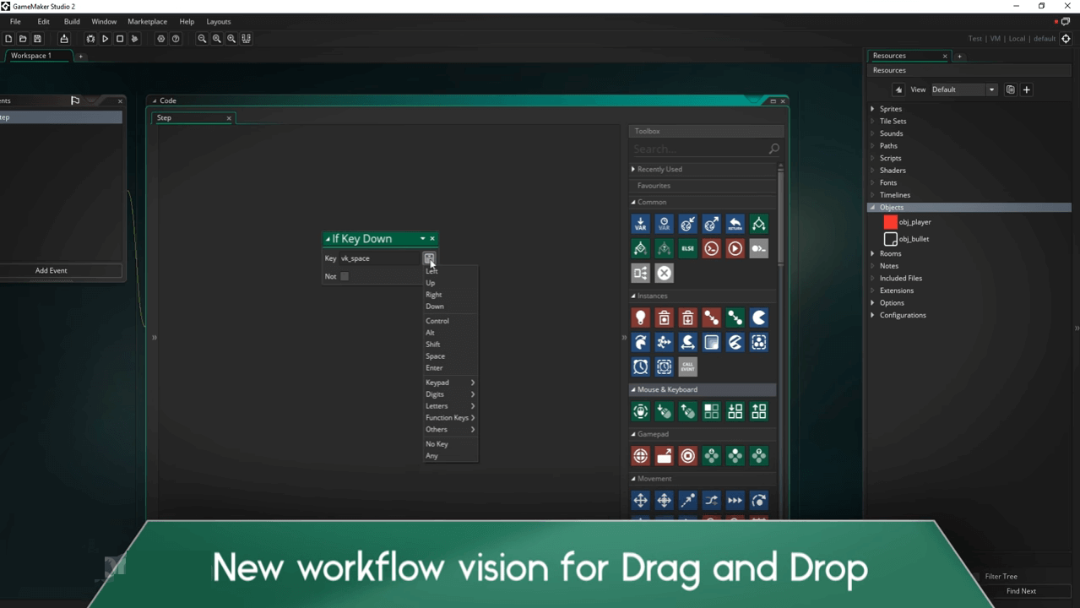Open the Marketplace menu
1080x608 pixels.
[x=147, y=21]
